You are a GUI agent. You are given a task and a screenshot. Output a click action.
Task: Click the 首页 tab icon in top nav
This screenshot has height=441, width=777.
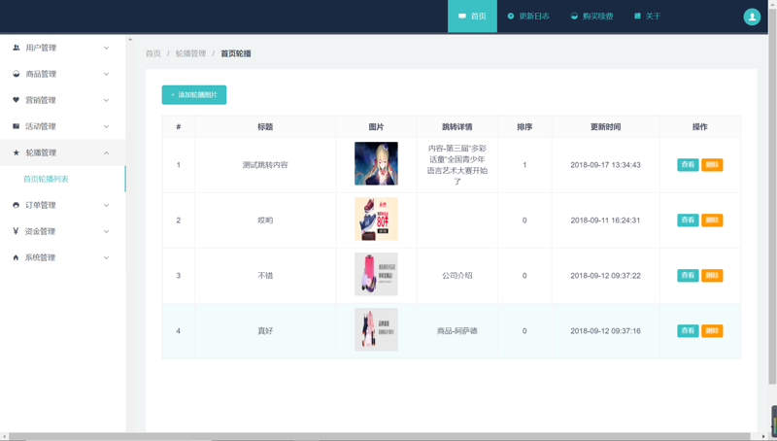point(462,17)
